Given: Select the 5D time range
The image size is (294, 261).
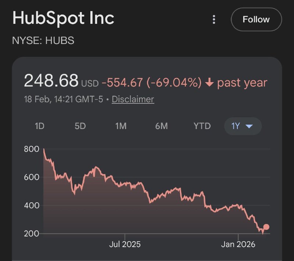Looking at the screenshot, I should 80,126.
